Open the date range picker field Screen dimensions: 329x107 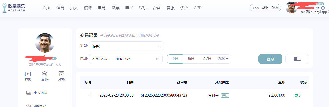pos(123,59)
